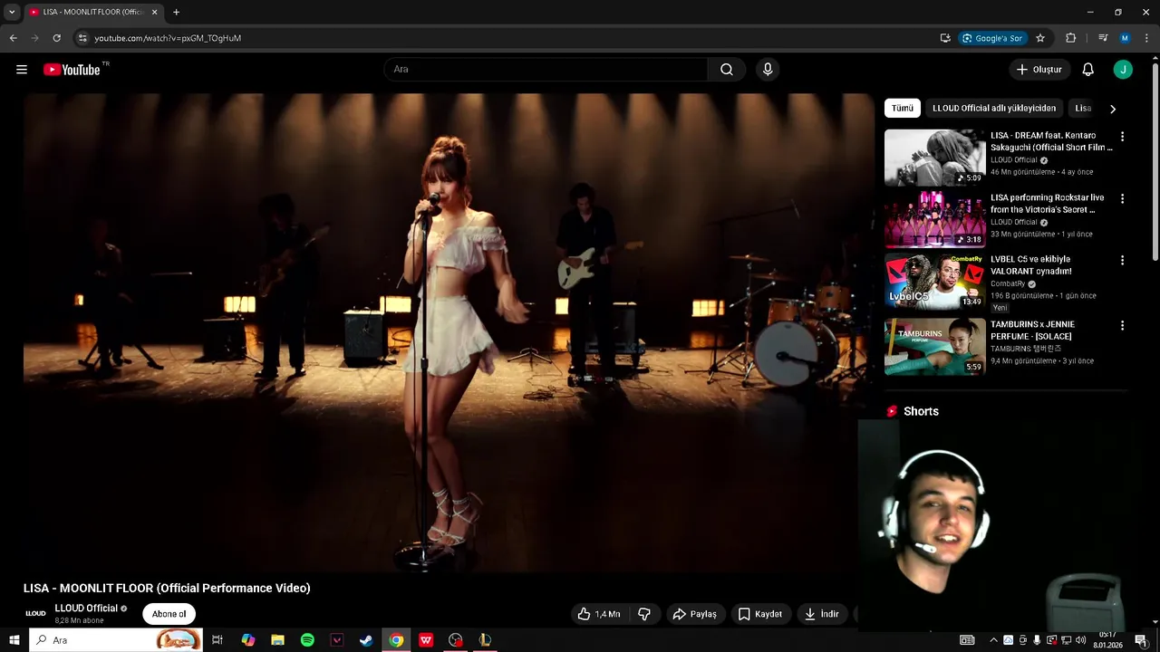The height and width of the screenshot is (652, 1160).
Task: Dislike the video with thumbs down
Action: tap(644, 614)
